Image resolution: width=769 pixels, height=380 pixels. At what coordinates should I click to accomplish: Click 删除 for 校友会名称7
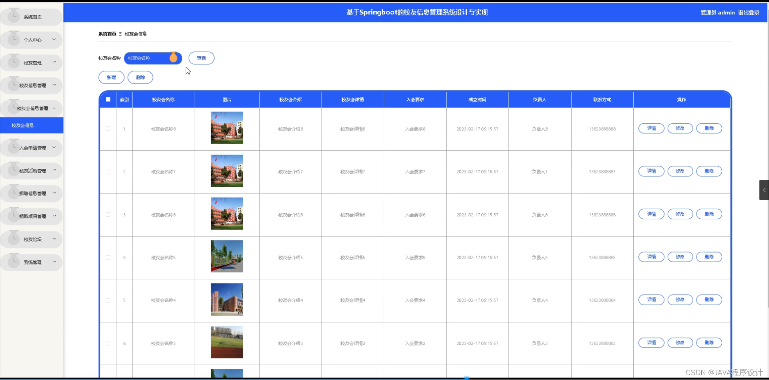click(709, 171)
